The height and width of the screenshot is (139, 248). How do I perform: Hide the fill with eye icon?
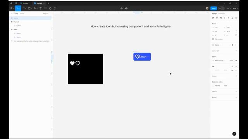pos(232,70)
